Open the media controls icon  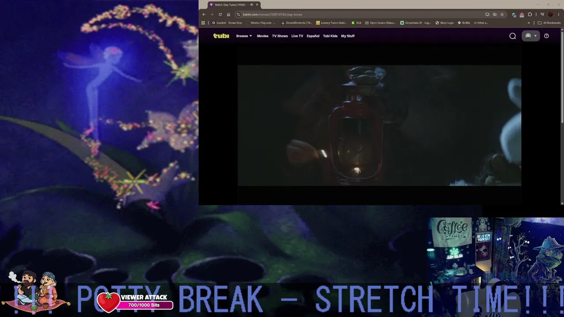point(542,15)
